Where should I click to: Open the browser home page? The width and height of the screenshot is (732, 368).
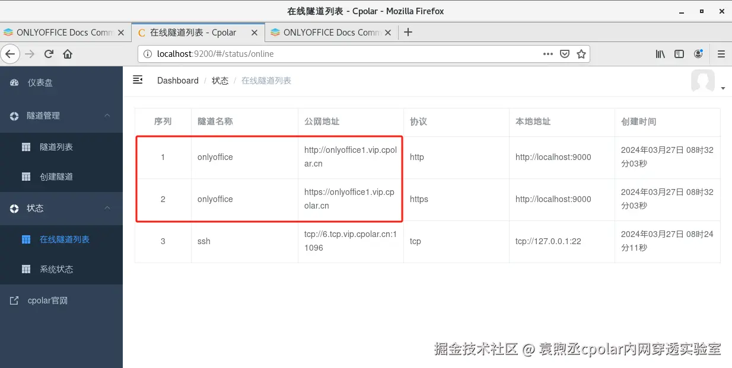(x=68, y=54)
